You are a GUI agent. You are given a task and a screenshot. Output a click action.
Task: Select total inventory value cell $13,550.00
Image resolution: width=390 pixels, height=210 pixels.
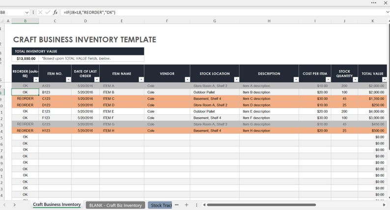click(25, 58)
